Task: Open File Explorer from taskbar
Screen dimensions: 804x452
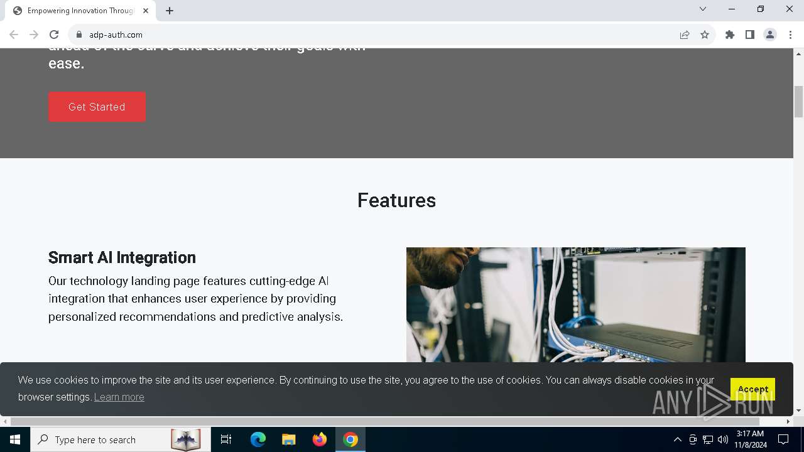Action: point(289,439)
